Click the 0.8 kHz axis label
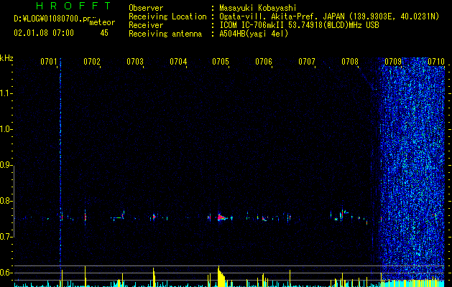This screenshot has width=452, height=287. [x=6, y=201]
